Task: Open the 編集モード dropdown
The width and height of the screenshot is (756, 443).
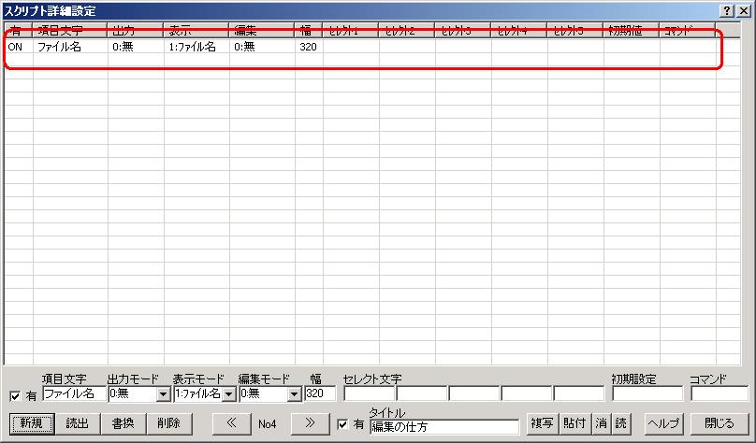Action: click(294, 394)
